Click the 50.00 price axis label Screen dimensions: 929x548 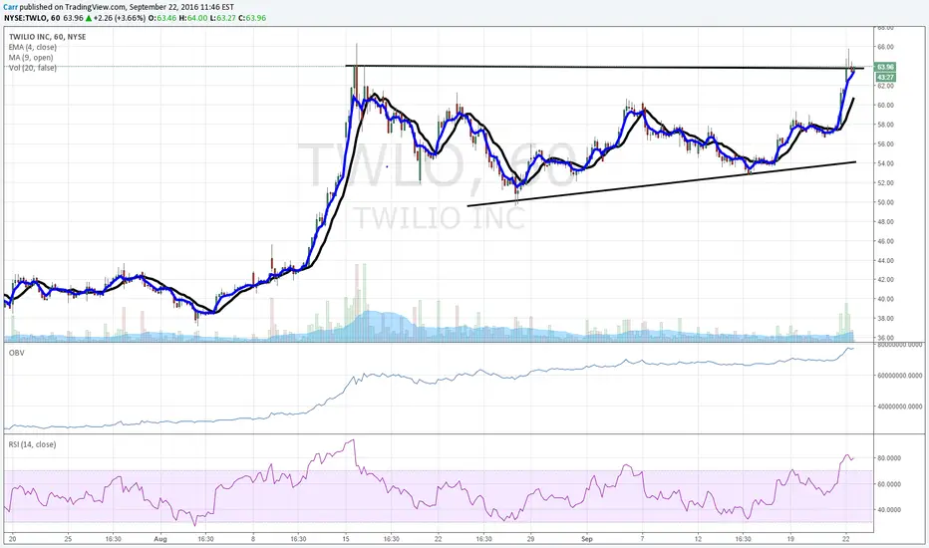tap(885, 202)
